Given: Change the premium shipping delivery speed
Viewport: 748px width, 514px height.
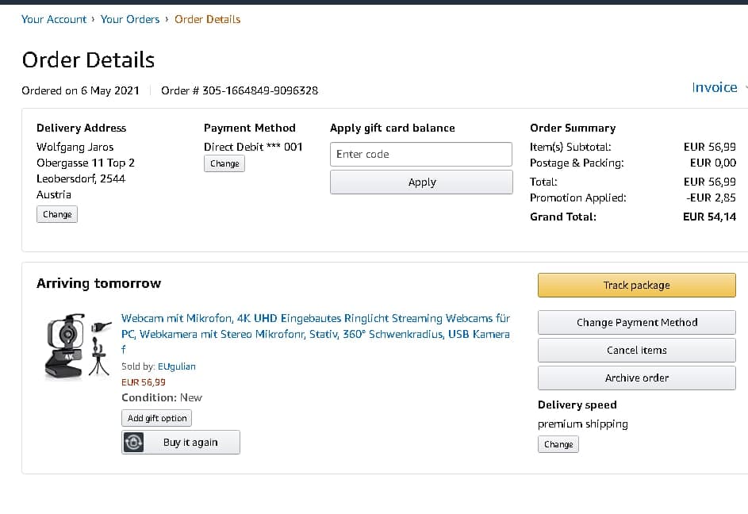Looking at the screenshot, I should tap(558, 444).
